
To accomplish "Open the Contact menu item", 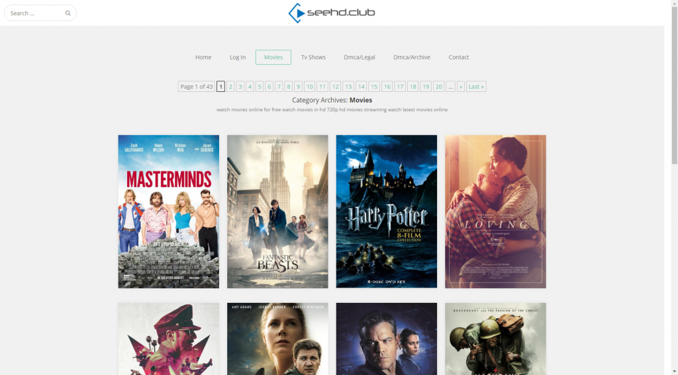I will point(459,57).
